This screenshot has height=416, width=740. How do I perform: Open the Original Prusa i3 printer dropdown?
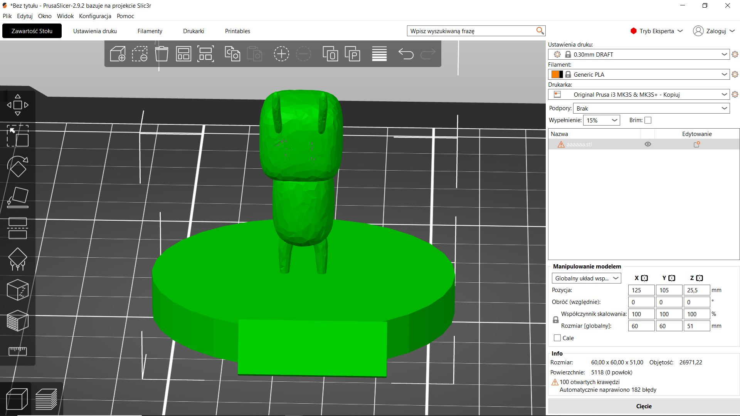click(639, 94)
